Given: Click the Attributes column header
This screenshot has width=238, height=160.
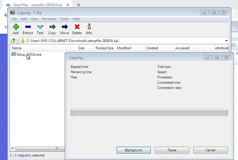Looking at the screenshot, I should [216, 48].
